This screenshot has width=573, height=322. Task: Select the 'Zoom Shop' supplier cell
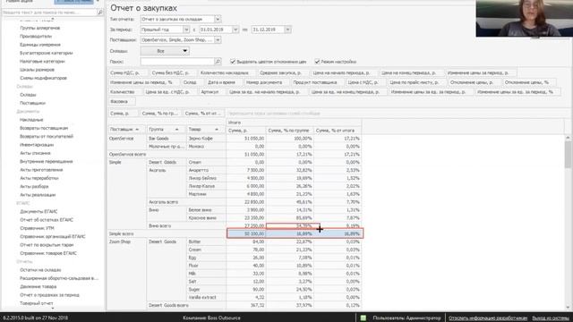tap(127, 241)
